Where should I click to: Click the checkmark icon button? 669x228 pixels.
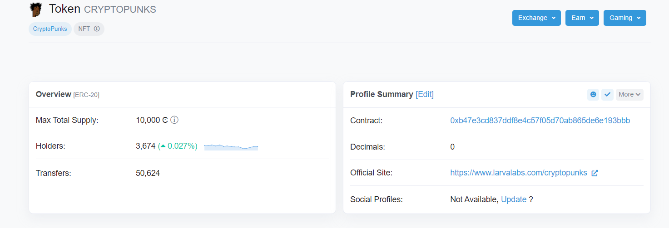tap(608, 94)
